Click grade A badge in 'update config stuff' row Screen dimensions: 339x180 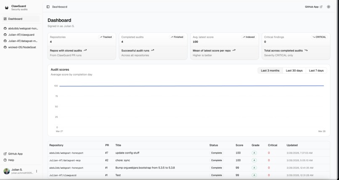coord(254,153)
